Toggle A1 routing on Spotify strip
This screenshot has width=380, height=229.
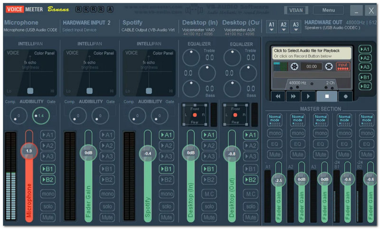point(167,135)
